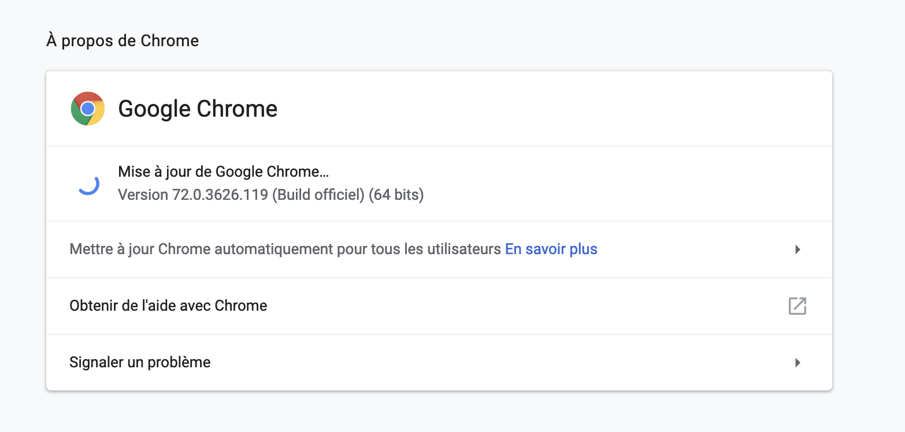Click the word Version in the status line

click(143, 195)
